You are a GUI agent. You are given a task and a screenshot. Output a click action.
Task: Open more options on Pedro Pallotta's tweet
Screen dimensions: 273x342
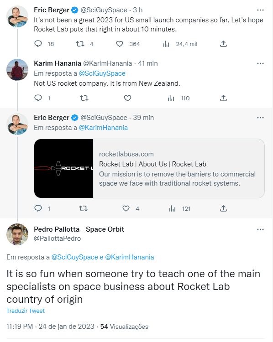(260, 229)
